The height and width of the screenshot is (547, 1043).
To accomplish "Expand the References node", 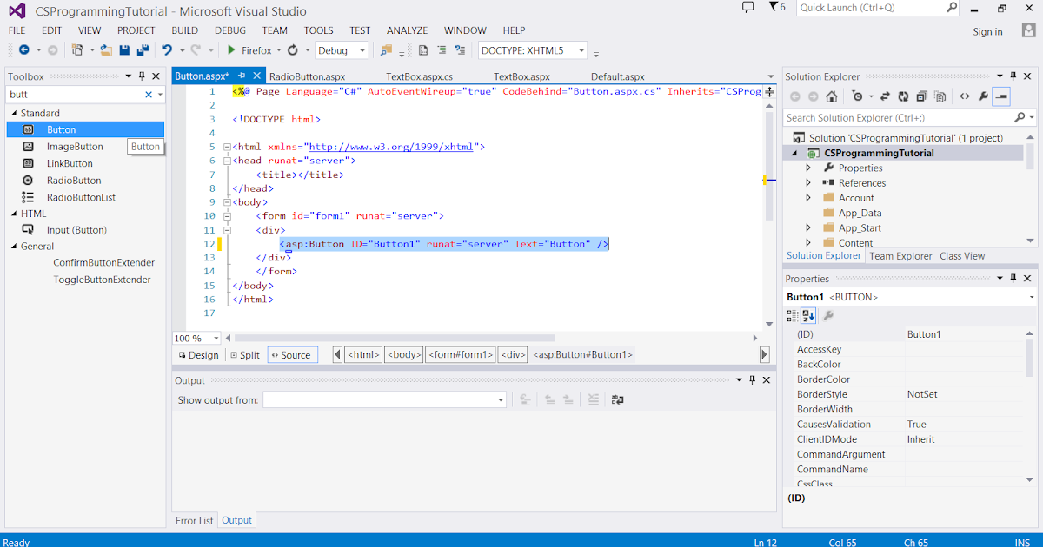I will click(x=807, y=182).
